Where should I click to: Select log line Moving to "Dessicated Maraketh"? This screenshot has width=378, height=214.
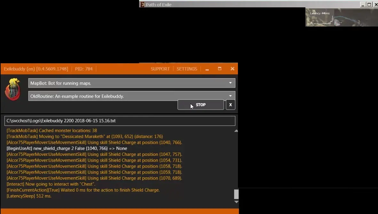pos(85,136)
